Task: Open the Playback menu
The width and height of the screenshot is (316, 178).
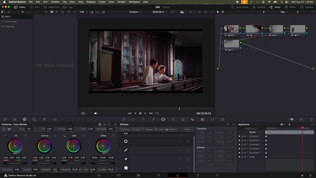Action: click(91, 2)
